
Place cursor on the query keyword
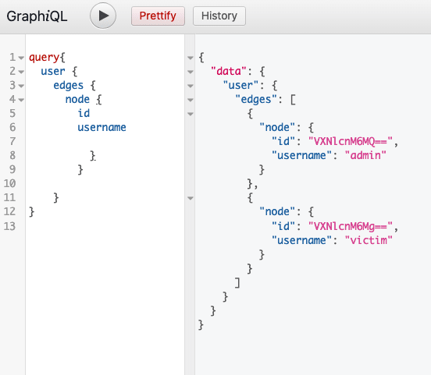(44, 58)
